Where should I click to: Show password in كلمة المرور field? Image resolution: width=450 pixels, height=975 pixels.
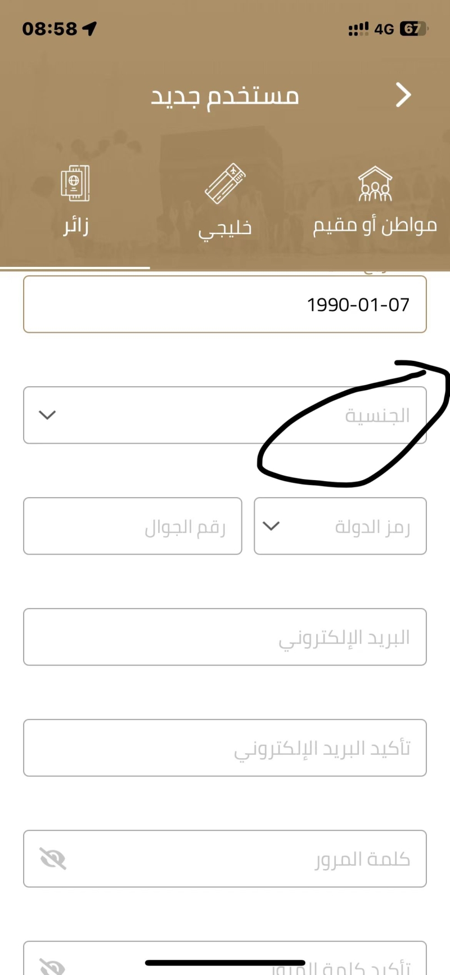click(x=53, y=859)
